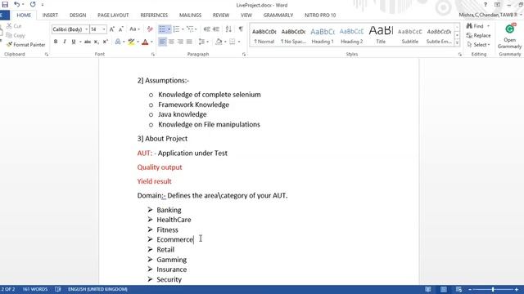Open proofing errors status icon

pyautogui.click(x=58, y=289)
